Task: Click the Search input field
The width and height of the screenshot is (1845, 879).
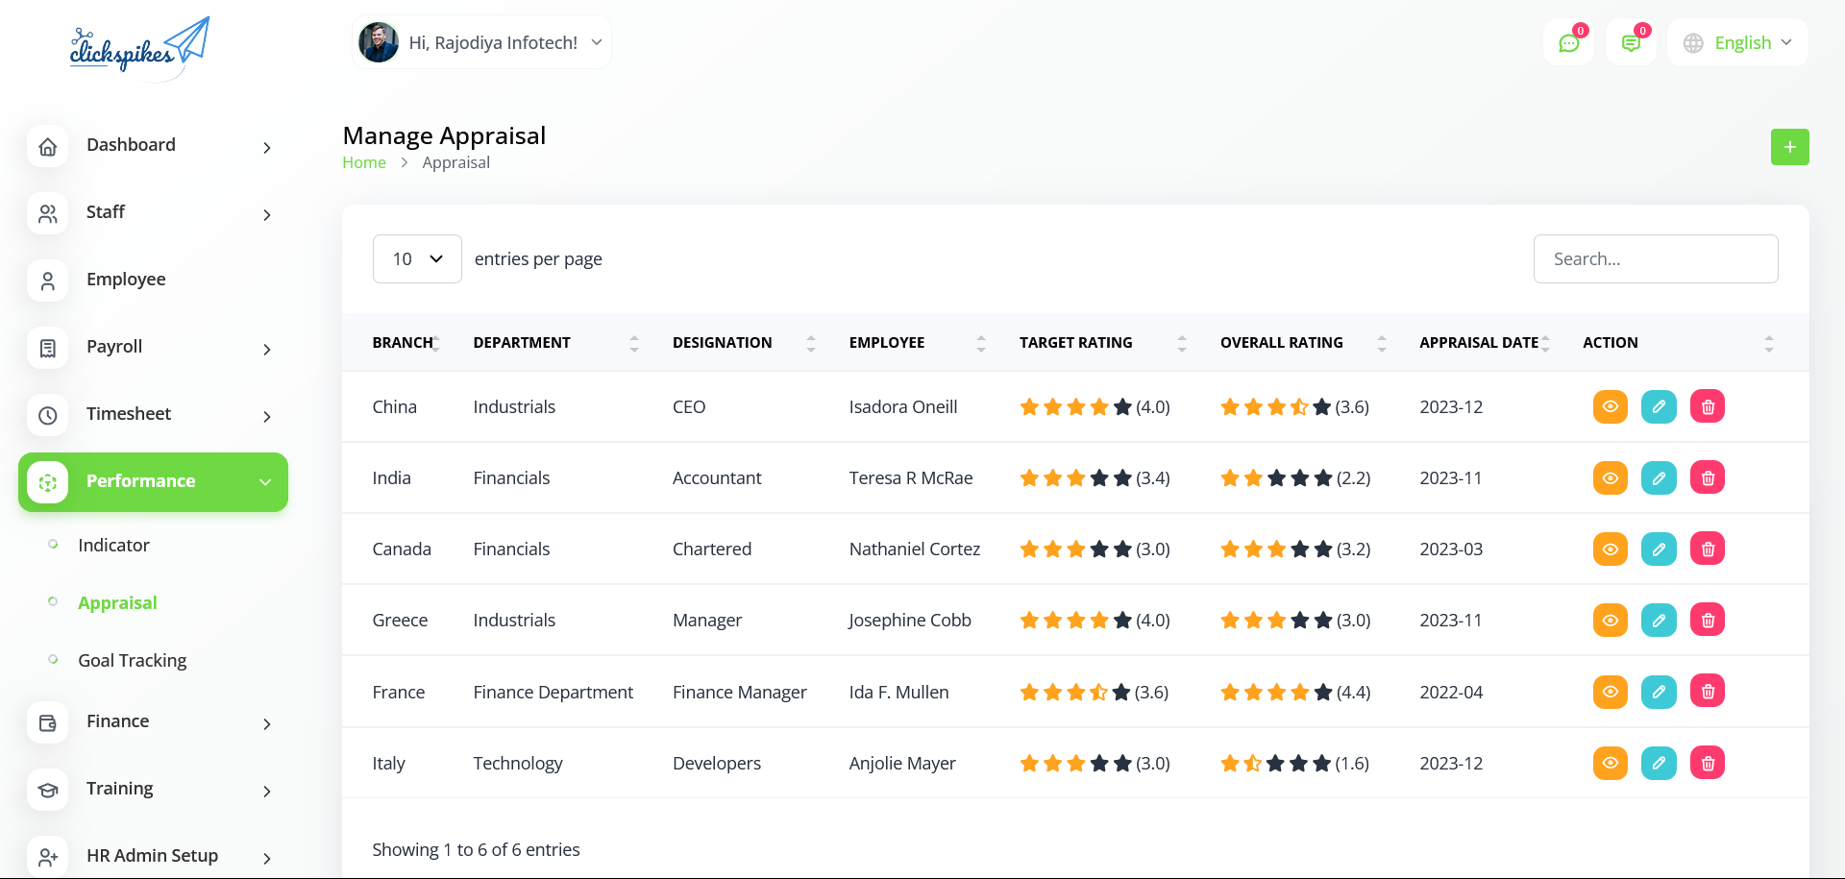Action: (1655, 259)
